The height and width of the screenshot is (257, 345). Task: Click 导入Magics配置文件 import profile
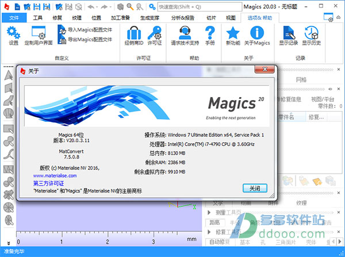(85, 30)
